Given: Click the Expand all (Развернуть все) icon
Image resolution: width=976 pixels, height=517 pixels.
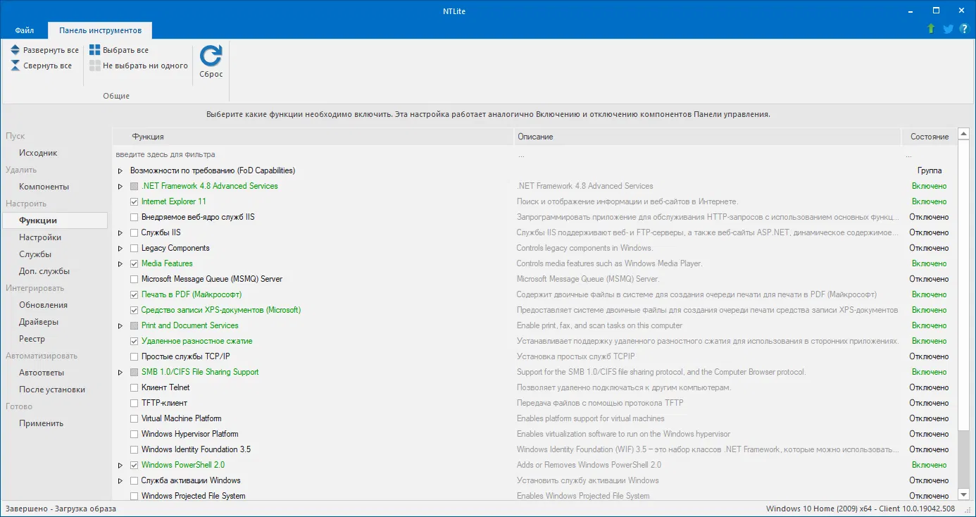Looking at the screenshot, I should pos(15,50).
